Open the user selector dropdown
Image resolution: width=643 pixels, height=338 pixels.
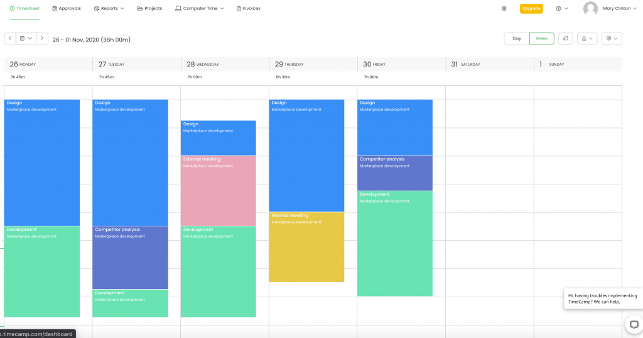click(587, 38)
